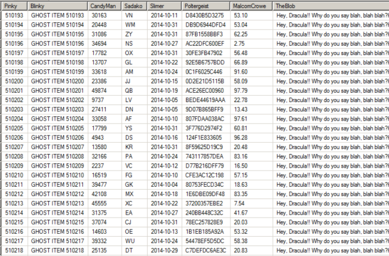This screenshot has width=389, height=256.
Task: Click Poltergeist value AC22DFC600EF
Action: point(206,44)
